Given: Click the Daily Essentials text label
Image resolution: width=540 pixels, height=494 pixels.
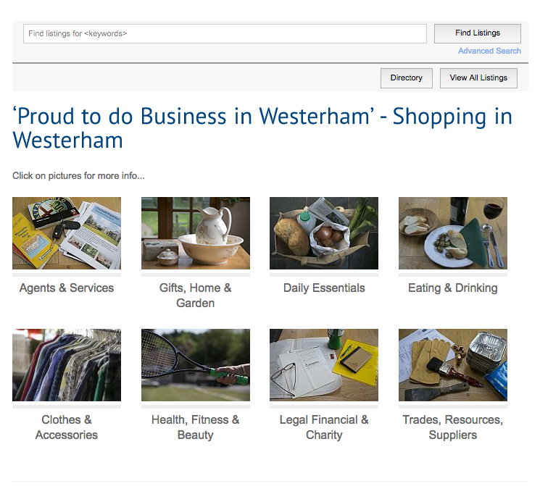Looking at the screenshot, I should (x=324, y=288).
